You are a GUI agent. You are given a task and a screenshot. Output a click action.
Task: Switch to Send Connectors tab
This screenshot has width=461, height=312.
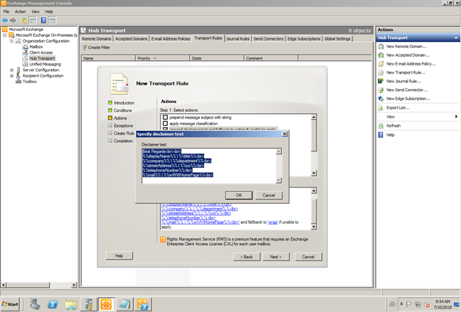tap(269, 39)
